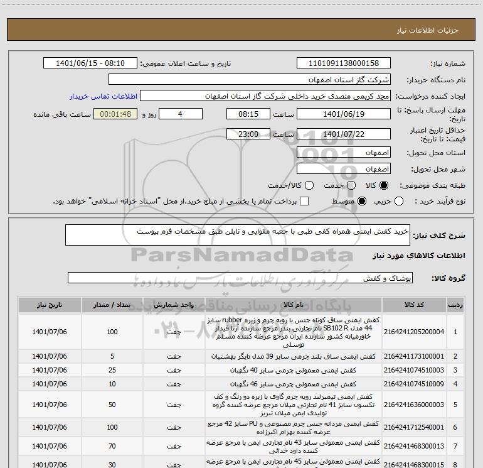Click the need number field 1101091138000158
The height and width of the screenshot is (468, 483).
(x=344, y=63)
